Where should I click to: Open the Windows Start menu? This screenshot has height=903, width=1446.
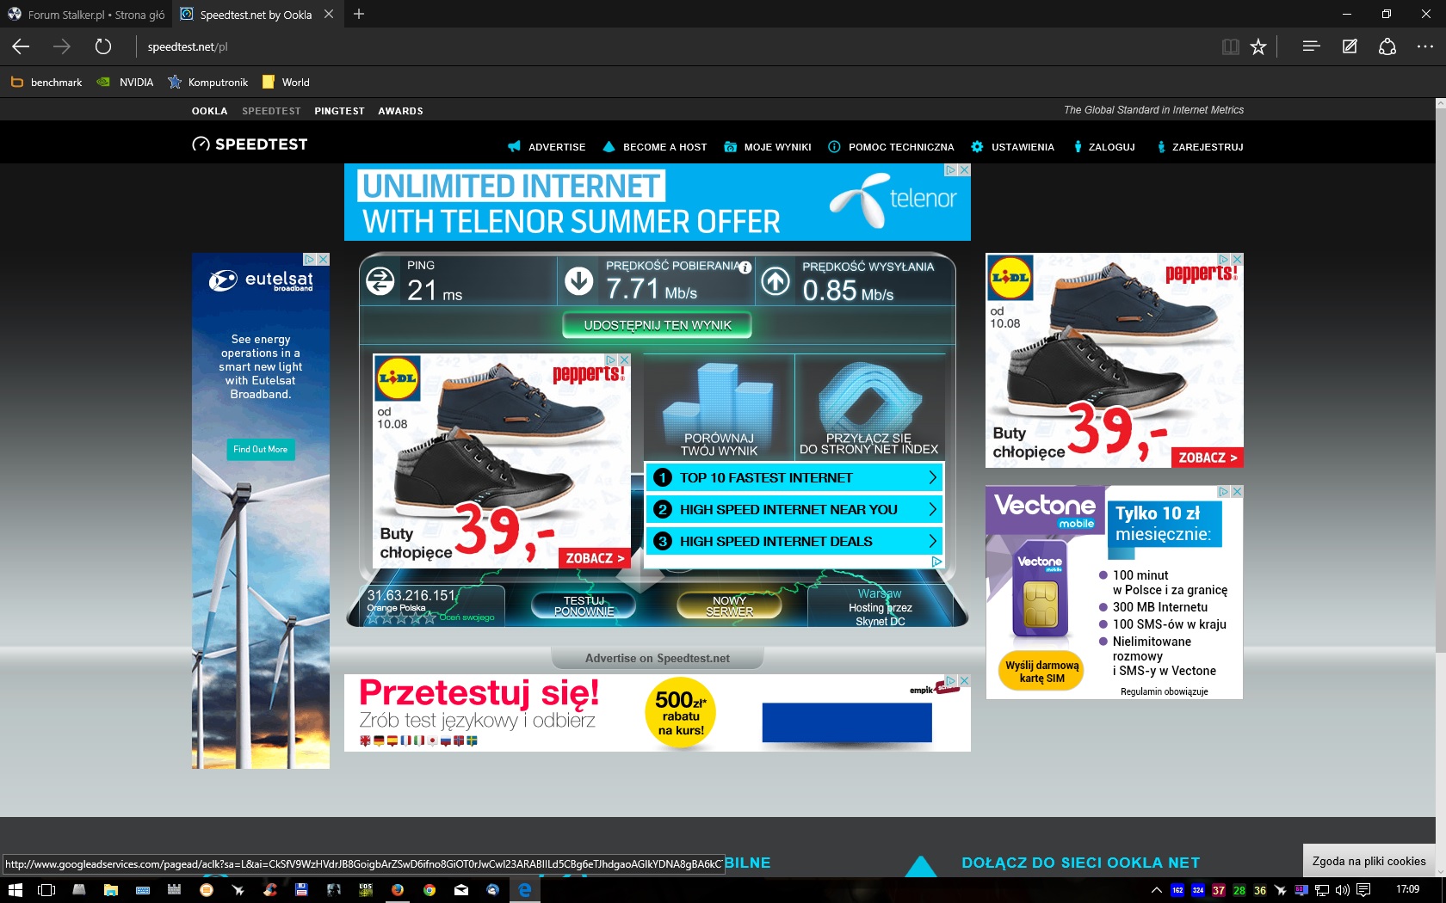tap(15, 890)
